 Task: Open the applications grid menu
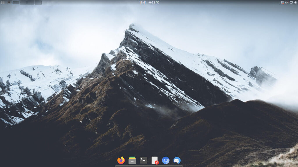(x=3, y=2)
